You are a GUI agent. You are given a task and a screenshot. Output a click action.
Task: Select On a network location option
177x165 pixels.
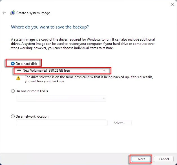[13, 116]
